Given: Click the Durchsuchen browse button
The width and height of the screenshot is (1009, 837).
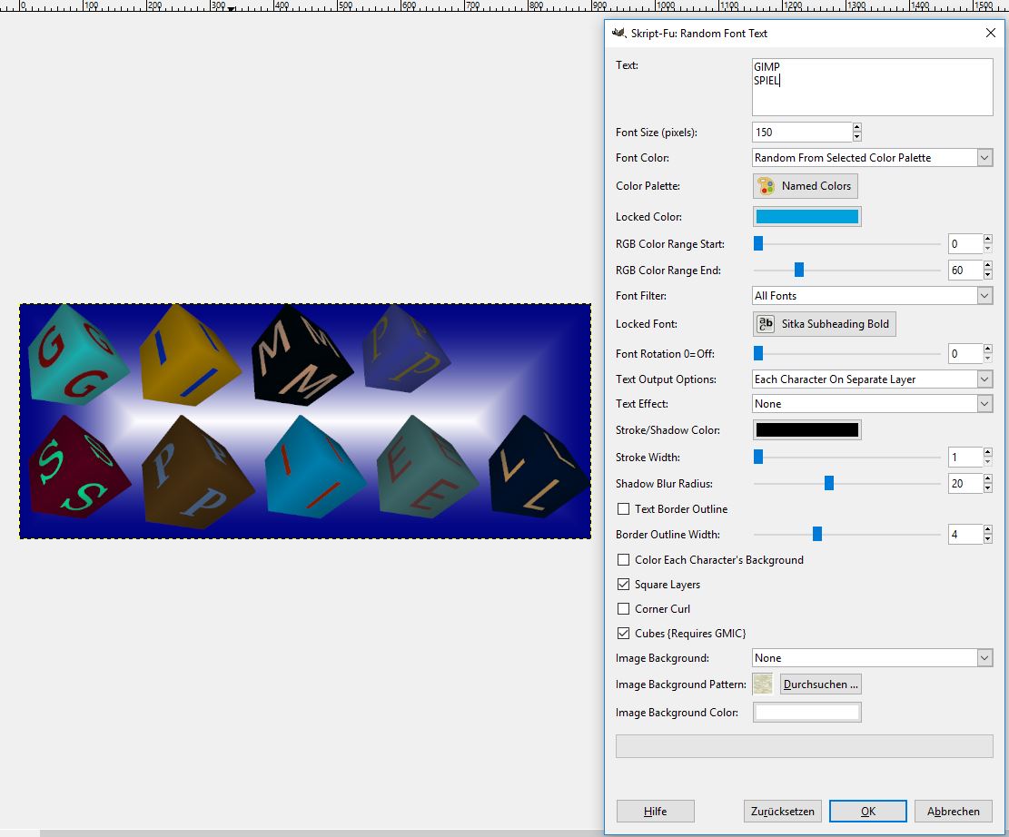Looking at the screenshot, I should click(x=820, y=684).
